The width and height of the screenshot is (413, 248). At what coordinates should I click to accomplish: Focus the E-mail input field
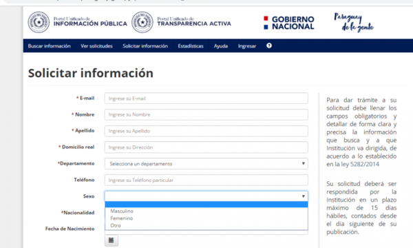click(x=206, y=99)
